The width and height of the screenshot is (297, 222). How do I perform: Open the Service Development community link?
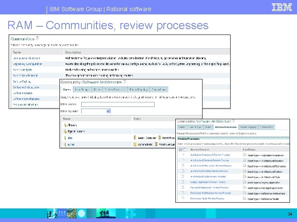click(x=25, y=76)
